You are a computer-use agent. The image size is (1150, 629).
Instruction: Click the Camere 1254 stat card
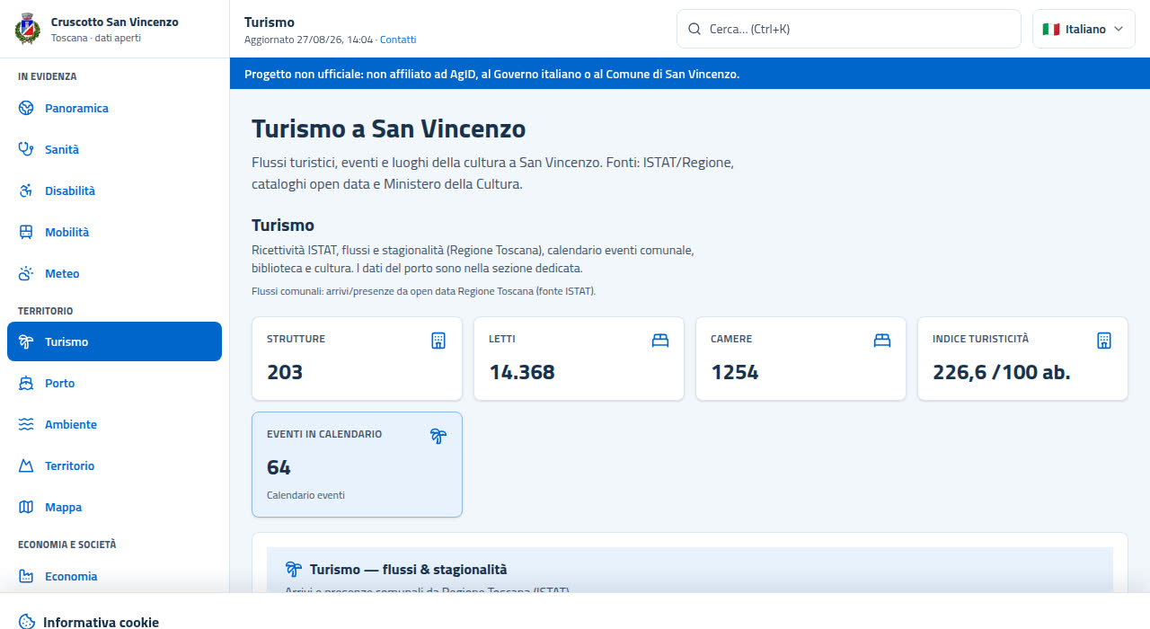click(801, 359)
